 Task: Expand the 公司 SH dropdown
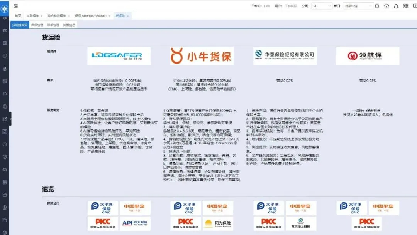tap(322, 6)
